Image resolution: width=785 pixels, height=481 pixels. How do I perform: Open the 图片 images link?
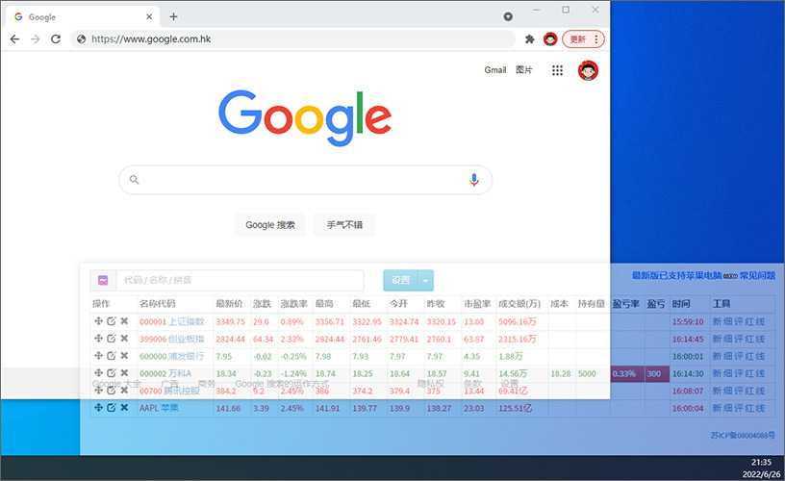pyautogui.click(x=523, y=70)
